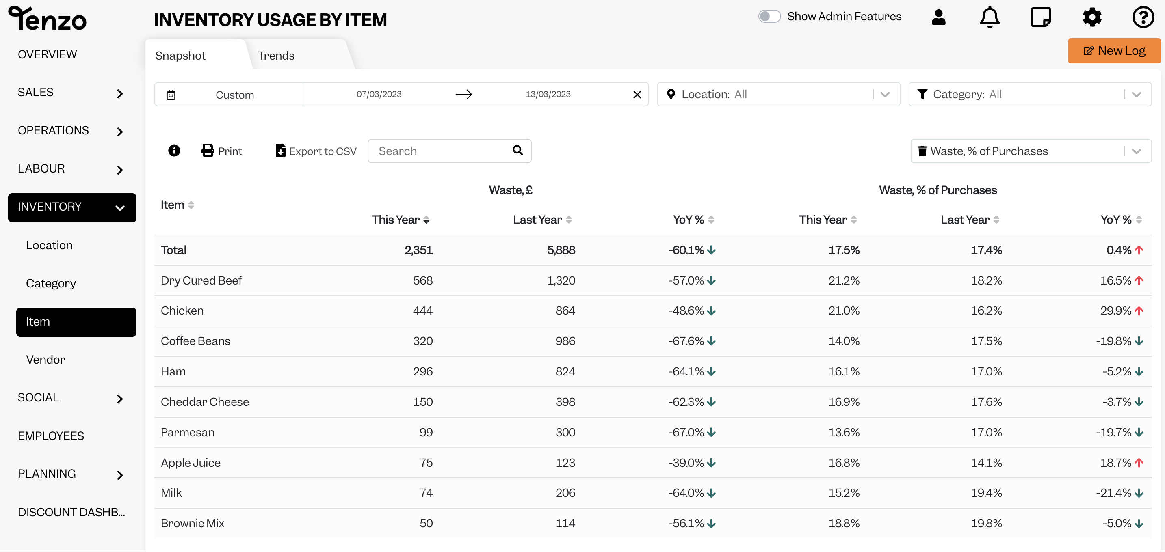Click the info icon beside Print

click(174, 151)
